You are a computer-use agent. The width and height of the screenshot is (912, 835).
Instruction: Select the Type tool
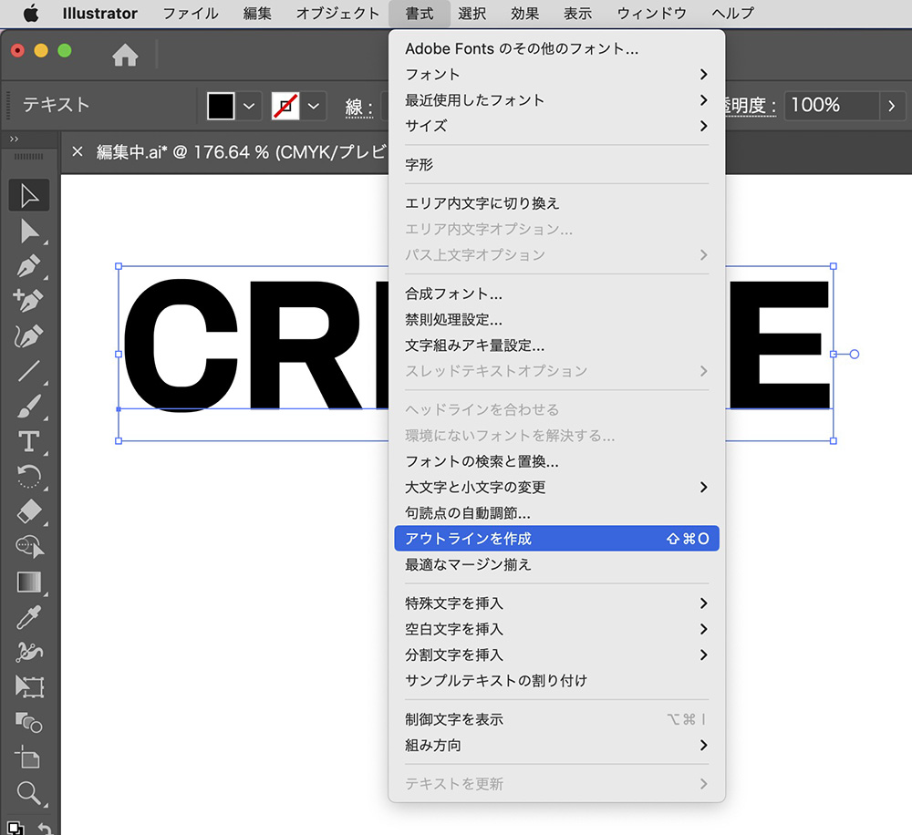click(x=29, y=442)
